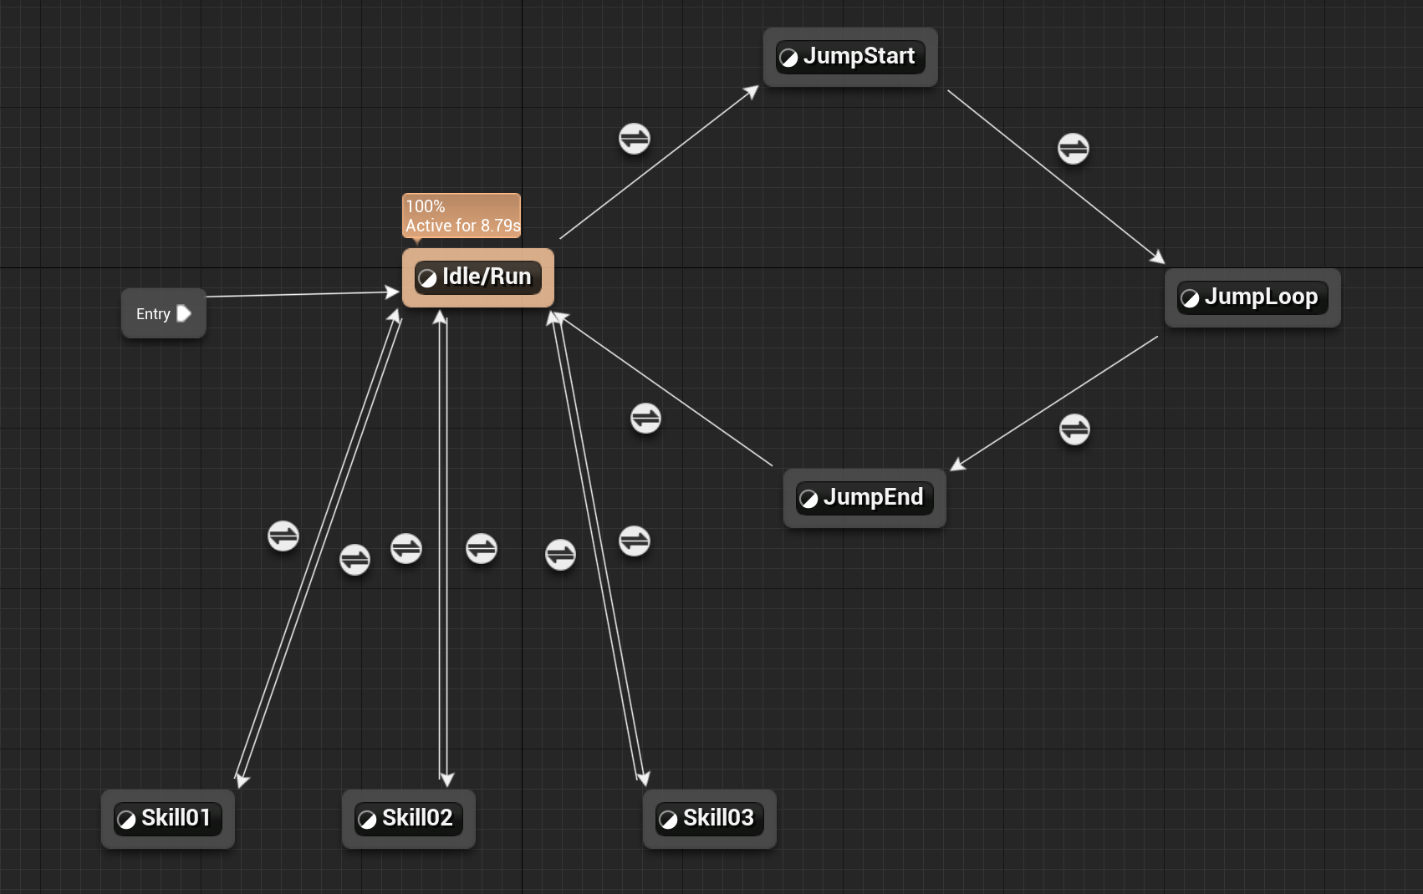Click the JumpEnd state node

coord(864,498)
